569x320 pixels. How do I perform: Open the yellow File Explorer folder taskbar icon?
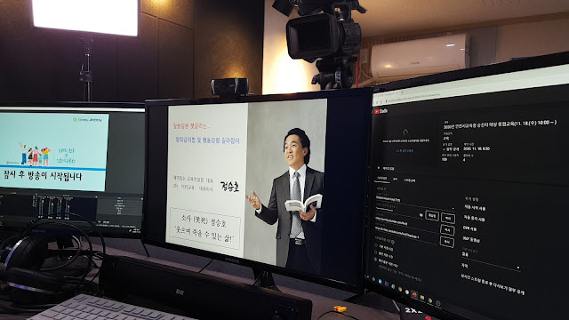[x=422, y=298]
